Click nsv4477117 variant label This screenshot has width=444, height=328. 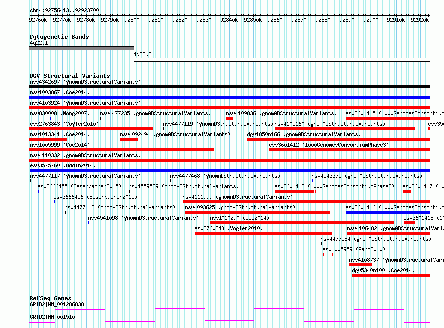pos(85,176)
